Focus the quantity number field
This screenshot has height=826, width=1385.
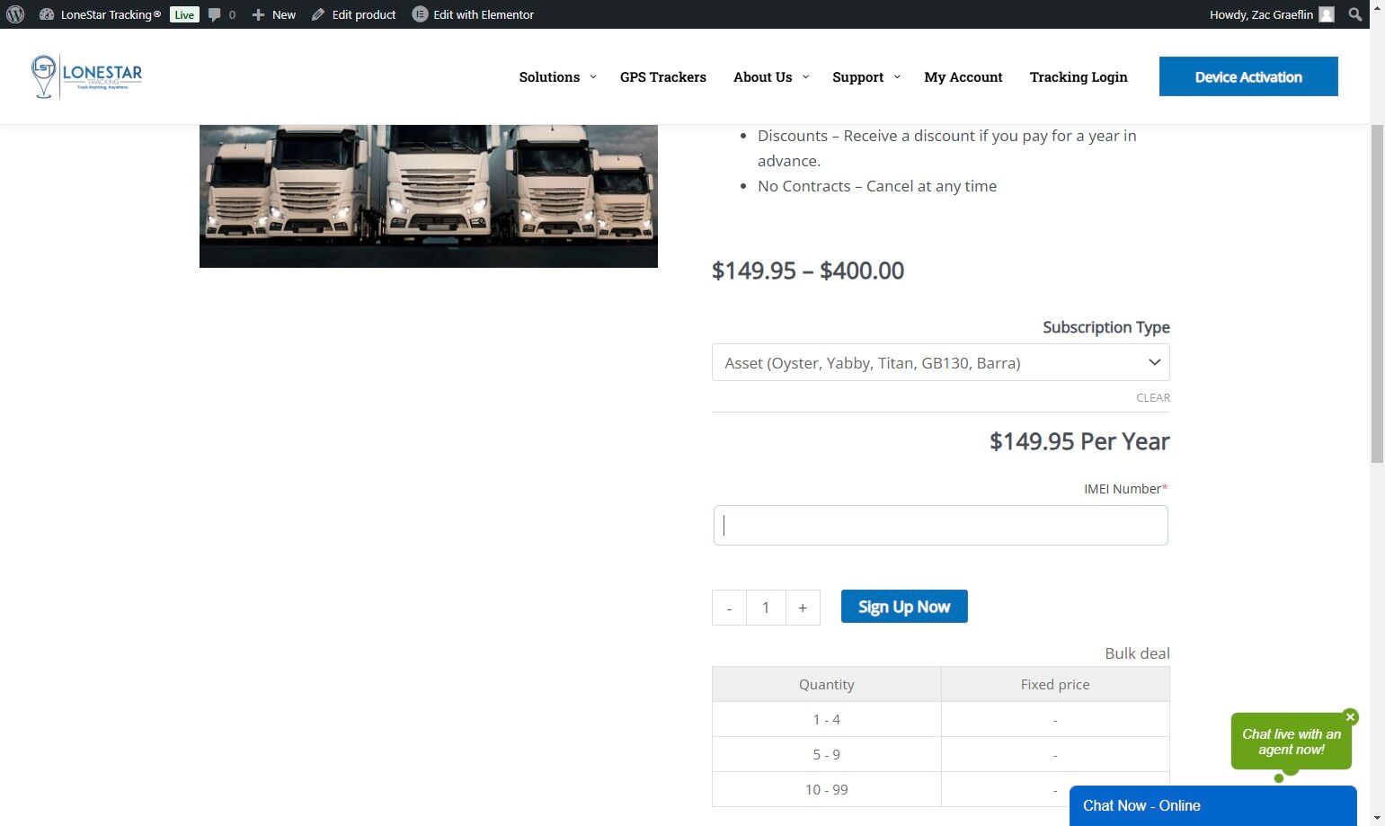(x=766, y=608)
